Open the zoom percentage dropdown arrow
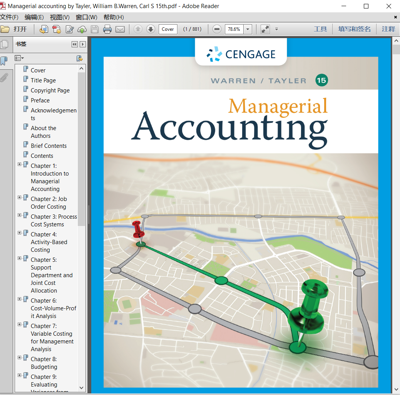Screen dimensions: 400x395 click(248, 29)
